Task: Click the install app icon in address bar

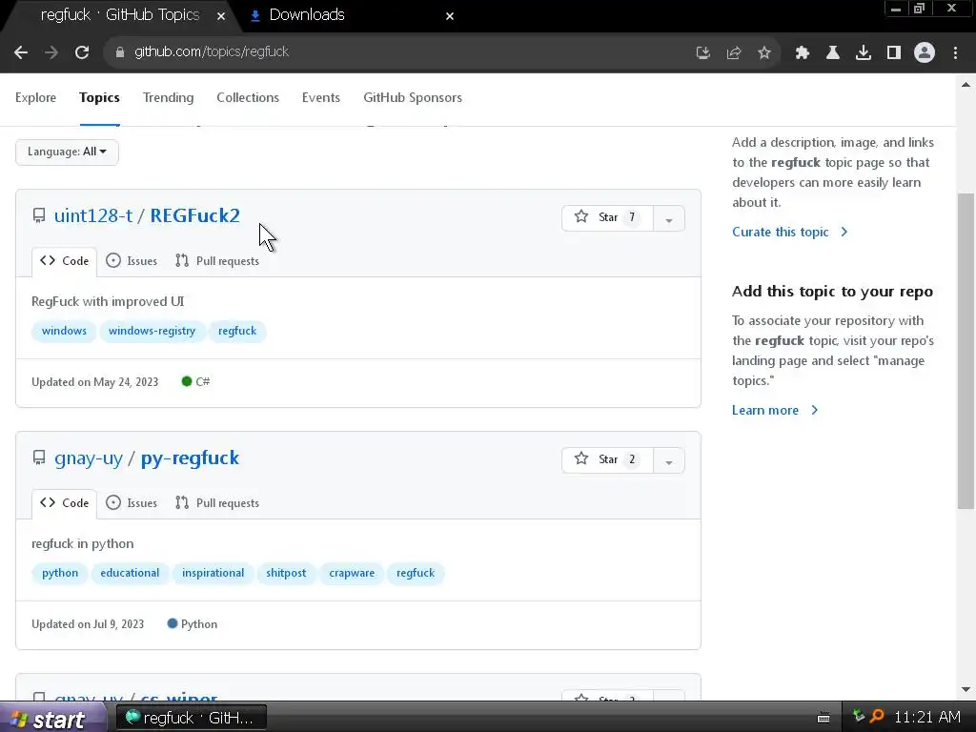Action: tap(703, 53)
